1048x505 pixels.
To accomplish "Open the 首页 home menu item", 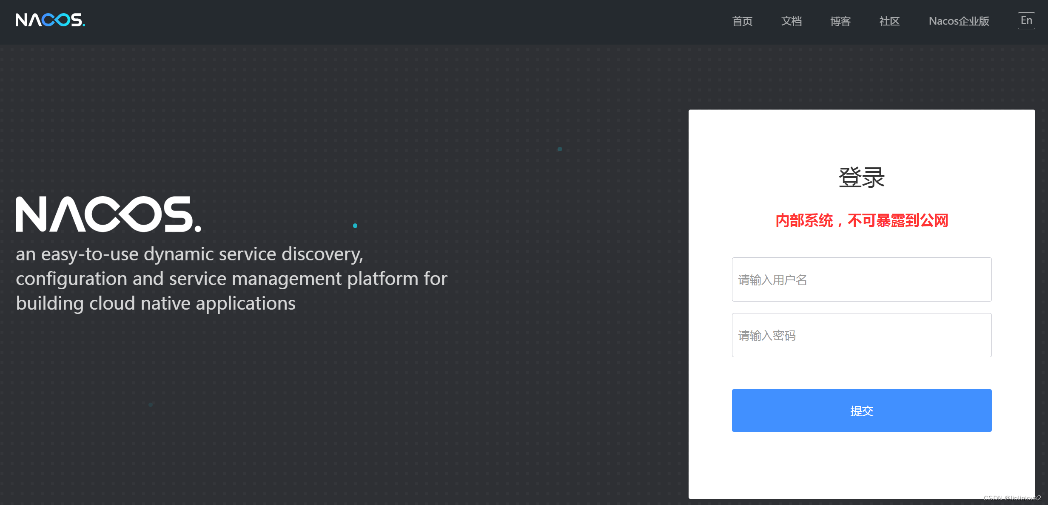I will pos(742,21).
